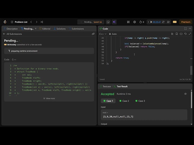The width and height of the screenshot is (194, 145).
Task: Click the streak fire icon
Action: (140, 22)
